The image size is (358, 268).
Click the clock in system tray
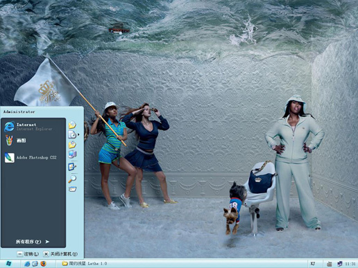coord(350,264)
